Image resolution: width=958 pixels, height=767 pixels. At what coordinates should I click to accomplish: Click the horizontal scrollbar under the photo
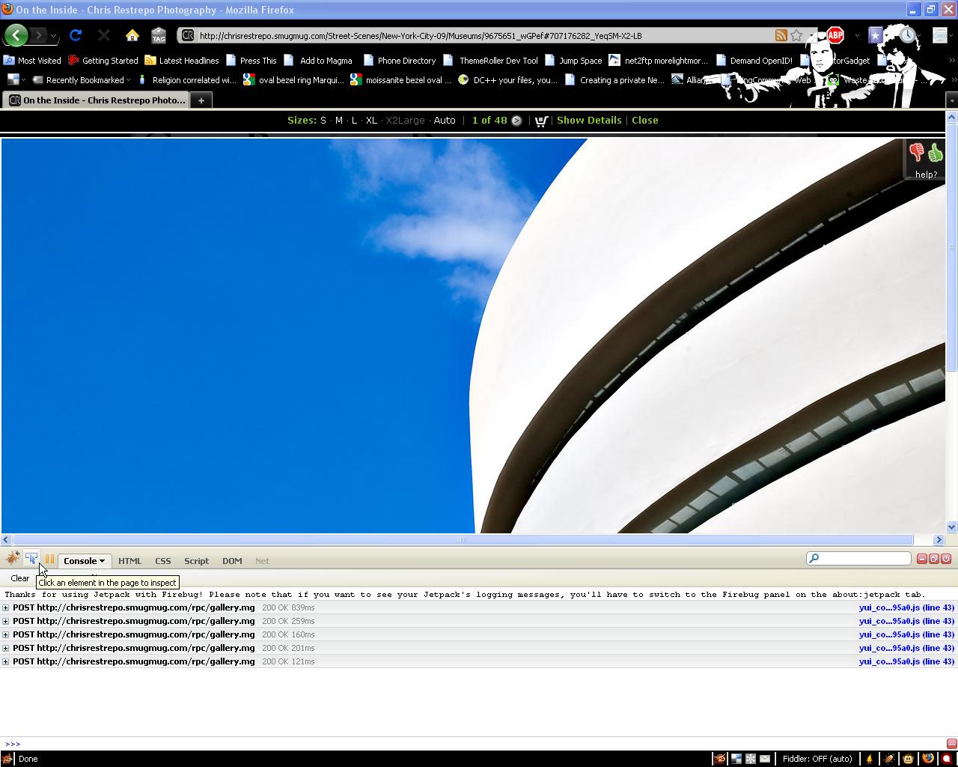point(463,540)
